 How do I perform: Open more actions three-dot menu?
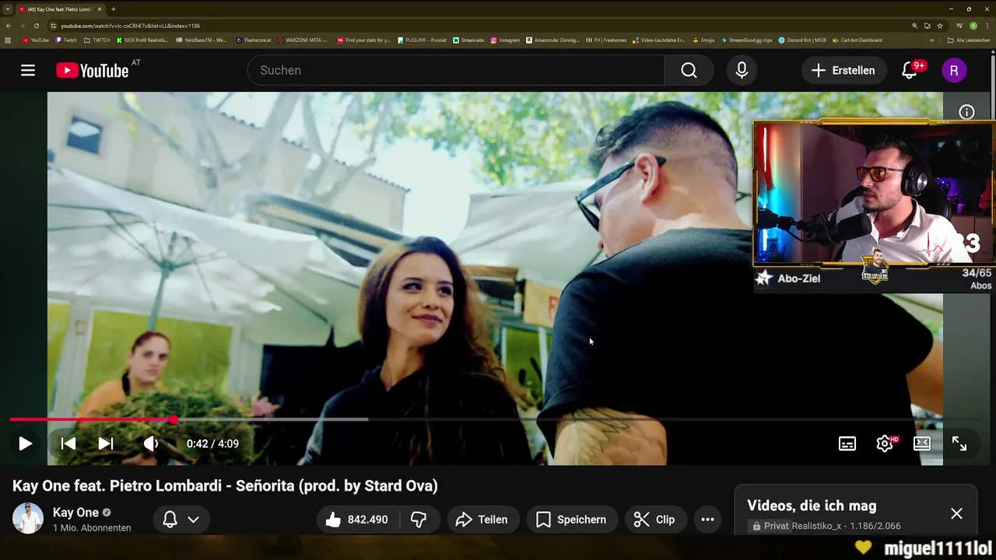707,520
